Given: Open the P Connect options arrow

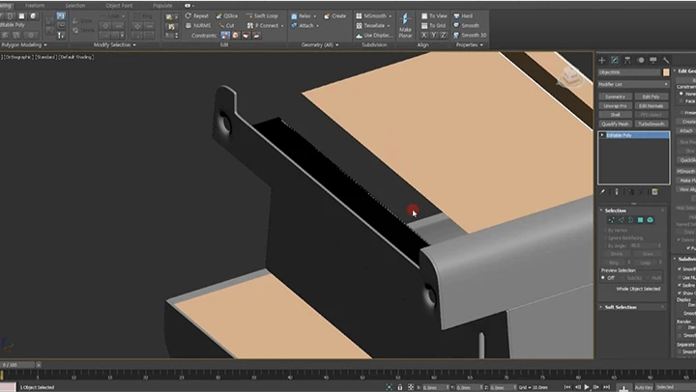Looking at the screenshot, I should point(282,26).
